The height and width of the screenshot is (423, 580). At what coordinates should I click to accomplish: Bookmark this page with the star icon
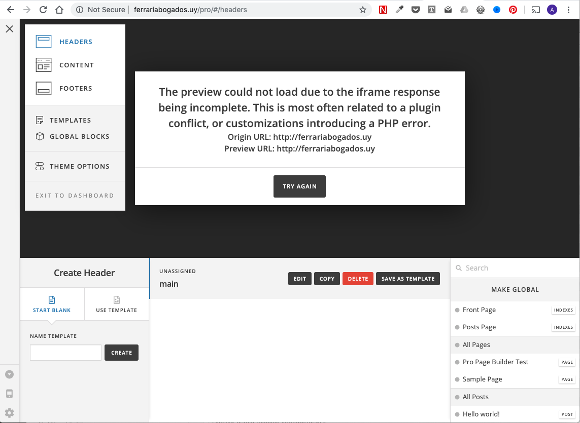coord(362,10)
